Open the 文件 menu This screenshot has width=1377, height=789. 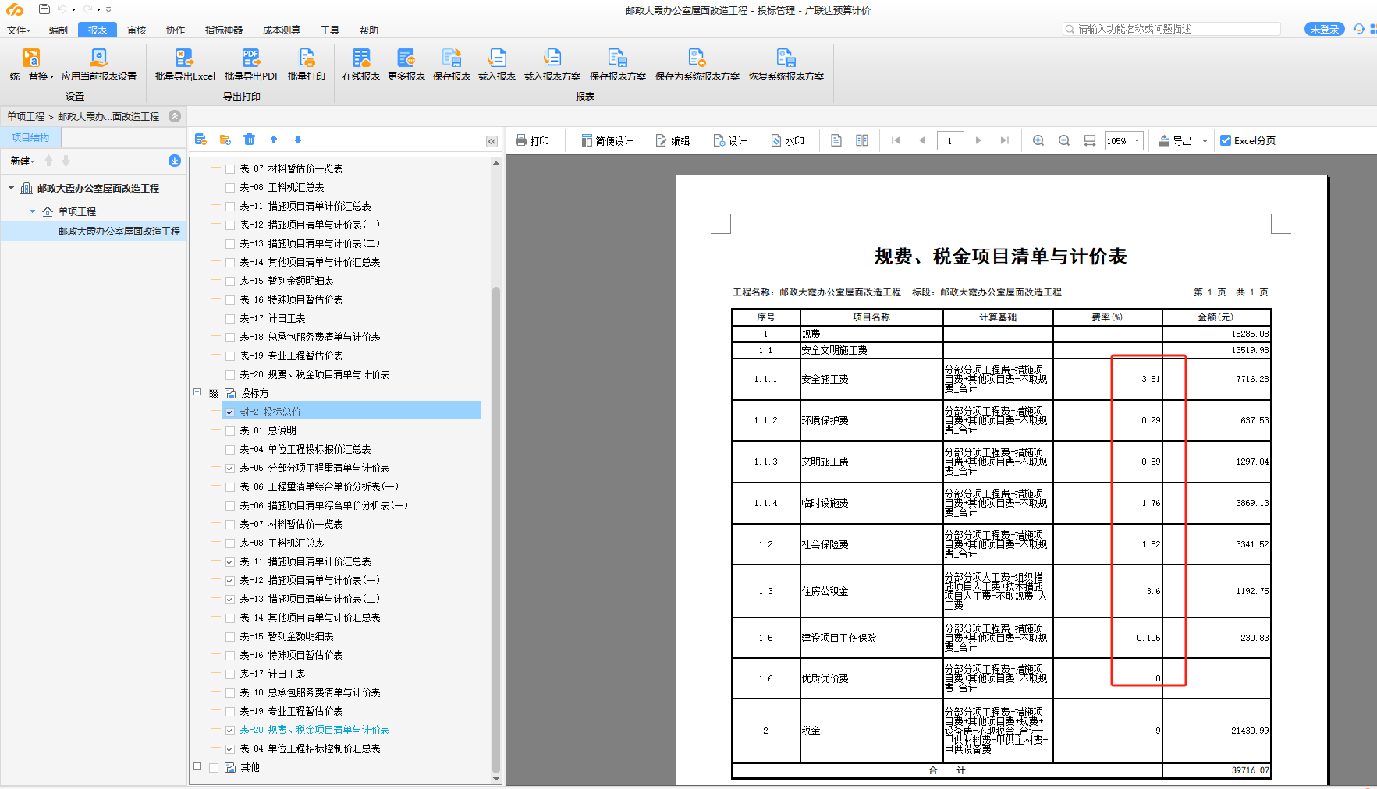(x=19, y=30)
